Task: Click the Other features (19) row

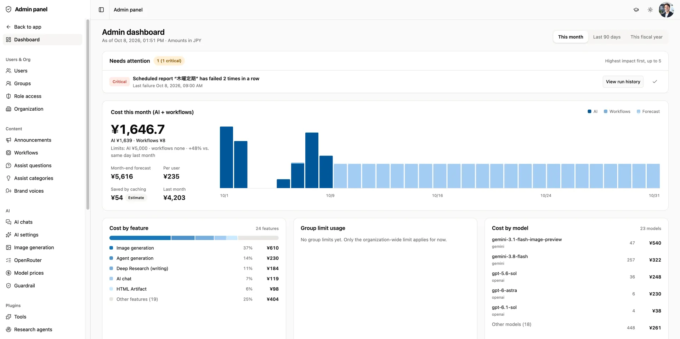Action: pyautogui.click(x=194, y=299)
